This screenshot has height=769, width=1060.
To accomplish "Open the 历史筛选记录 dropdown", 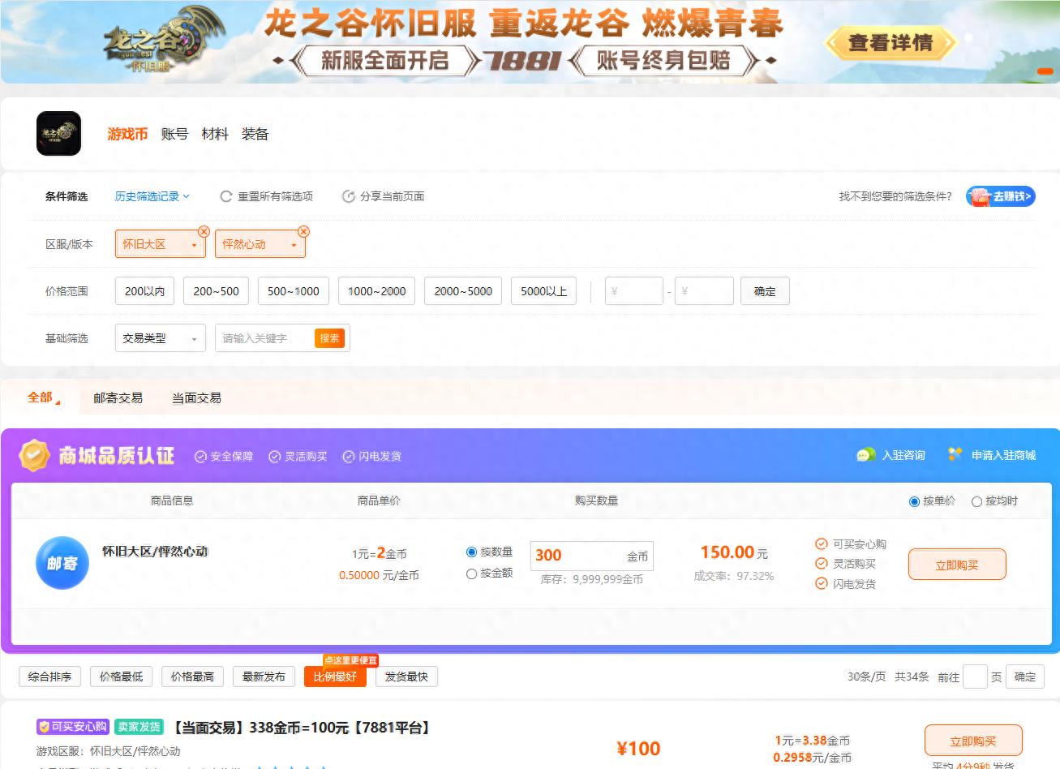I will (152, 195).
